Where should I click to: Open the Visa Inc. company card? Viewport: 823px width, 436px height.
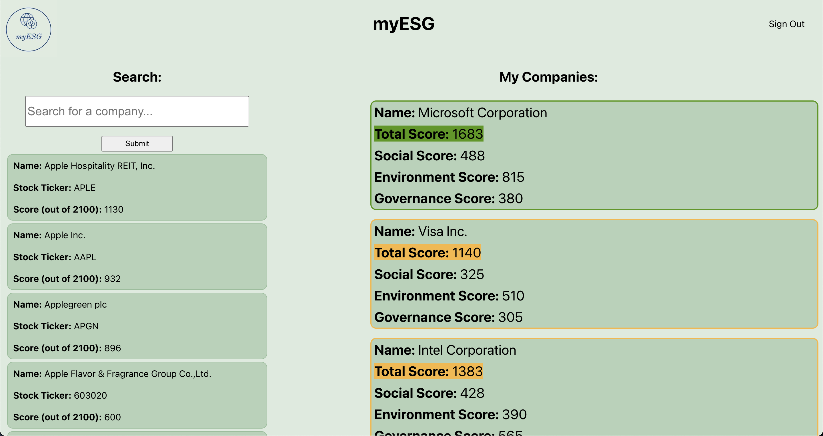click(x=594, y=274)
